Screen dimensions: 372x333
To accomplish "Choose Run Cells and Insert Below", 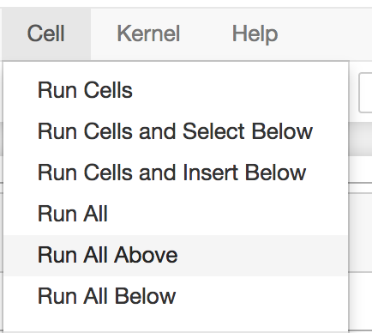I will 176,173.
